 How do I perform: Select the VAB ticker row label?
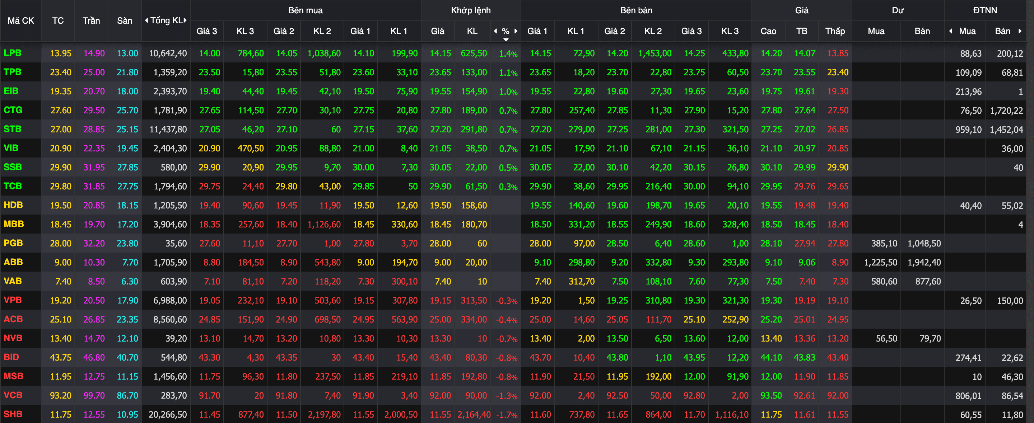point(13,281)
